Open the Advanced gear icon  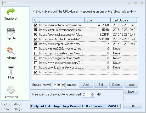point(11,90)
